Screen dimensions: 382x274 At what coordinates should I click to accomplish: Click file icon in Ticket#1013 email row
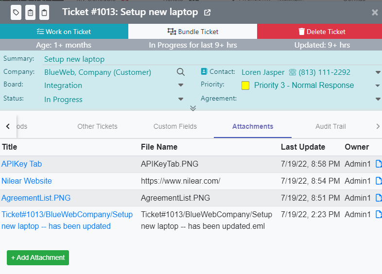(x=379, y=214)
